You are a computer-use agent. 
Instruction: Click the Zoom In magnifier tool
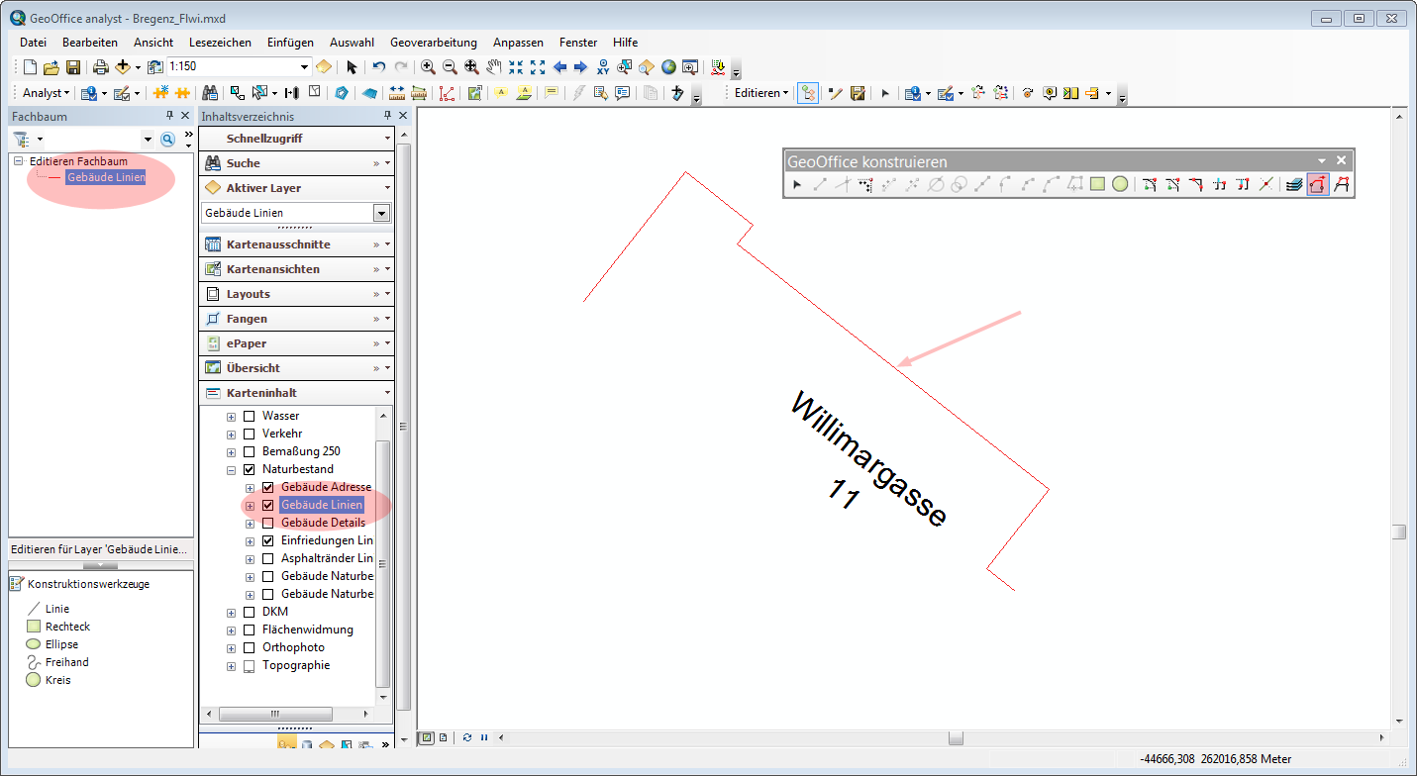click(x=428, y=67)
